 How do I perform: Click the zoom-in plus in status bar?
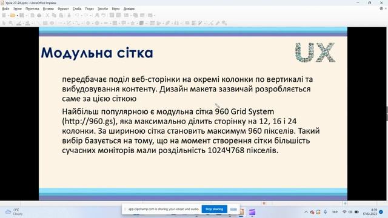click(345, 203)
